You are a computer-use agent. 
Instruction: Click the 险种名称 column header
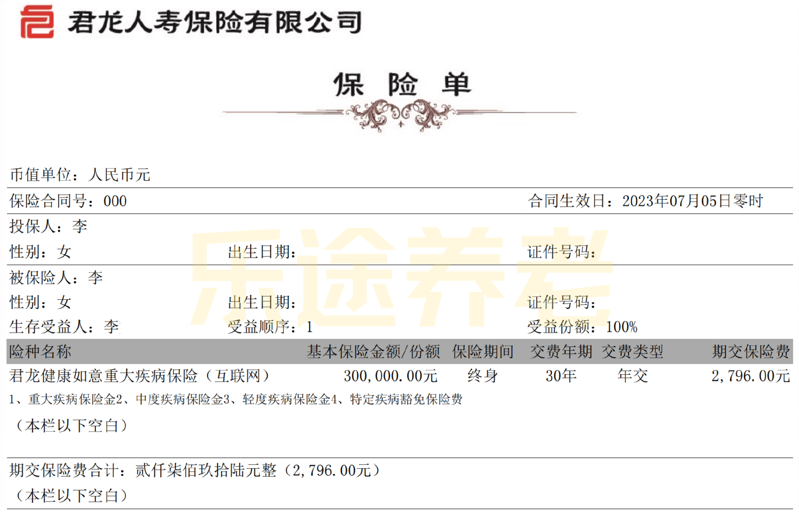(40, 352)
